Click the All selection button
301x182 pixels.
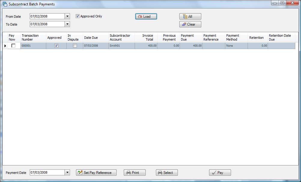tap(190, 17)
